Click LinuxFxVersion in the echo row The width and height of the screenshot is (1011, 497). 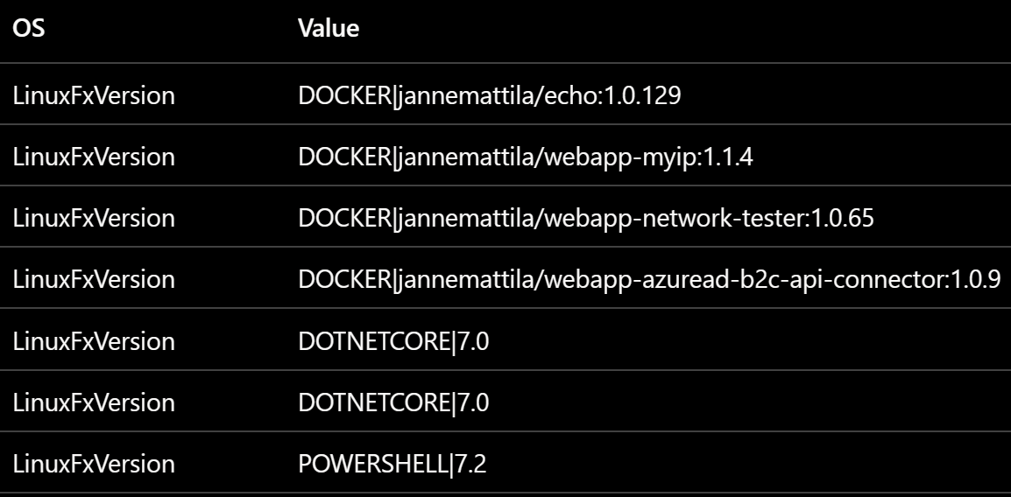tap(94, 95)
